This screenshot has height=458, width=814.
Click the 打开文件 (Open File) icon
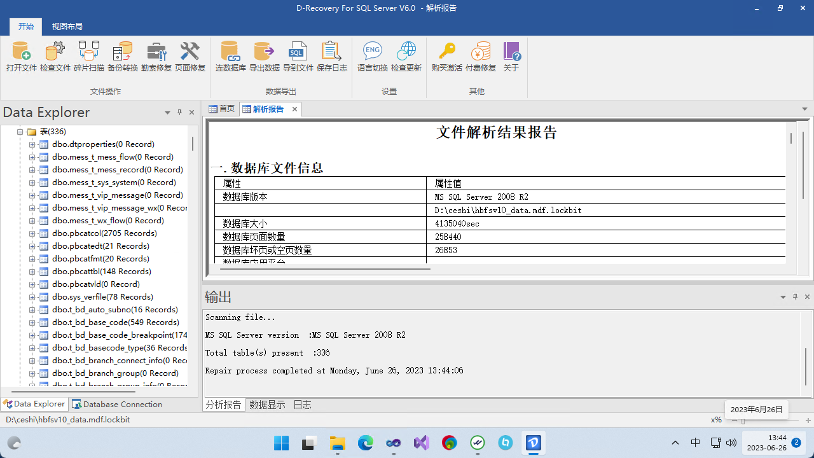coord(22,57)
